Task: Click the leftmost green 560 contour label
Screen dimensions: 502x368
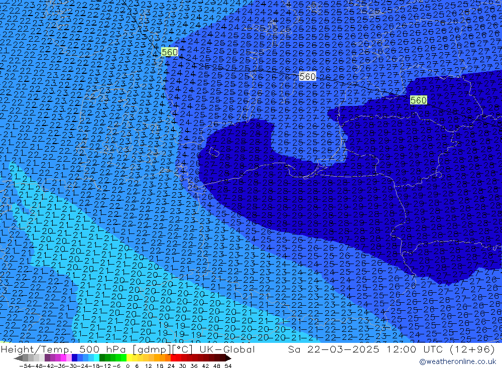Action: [x=169, y=52]
